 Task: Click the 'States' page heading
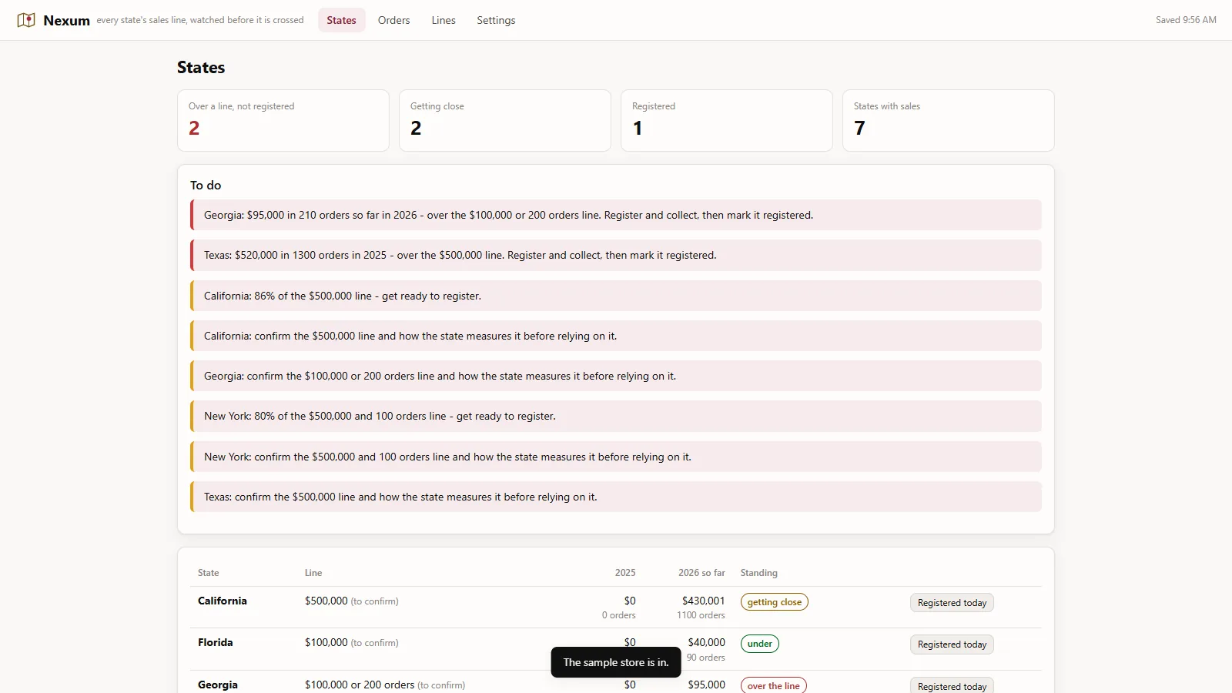click(201, 67)
